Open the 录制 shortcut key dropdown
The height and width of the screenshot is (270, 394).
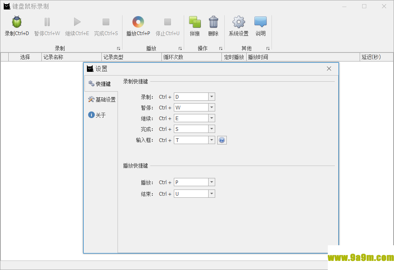(x=211, y=97)
